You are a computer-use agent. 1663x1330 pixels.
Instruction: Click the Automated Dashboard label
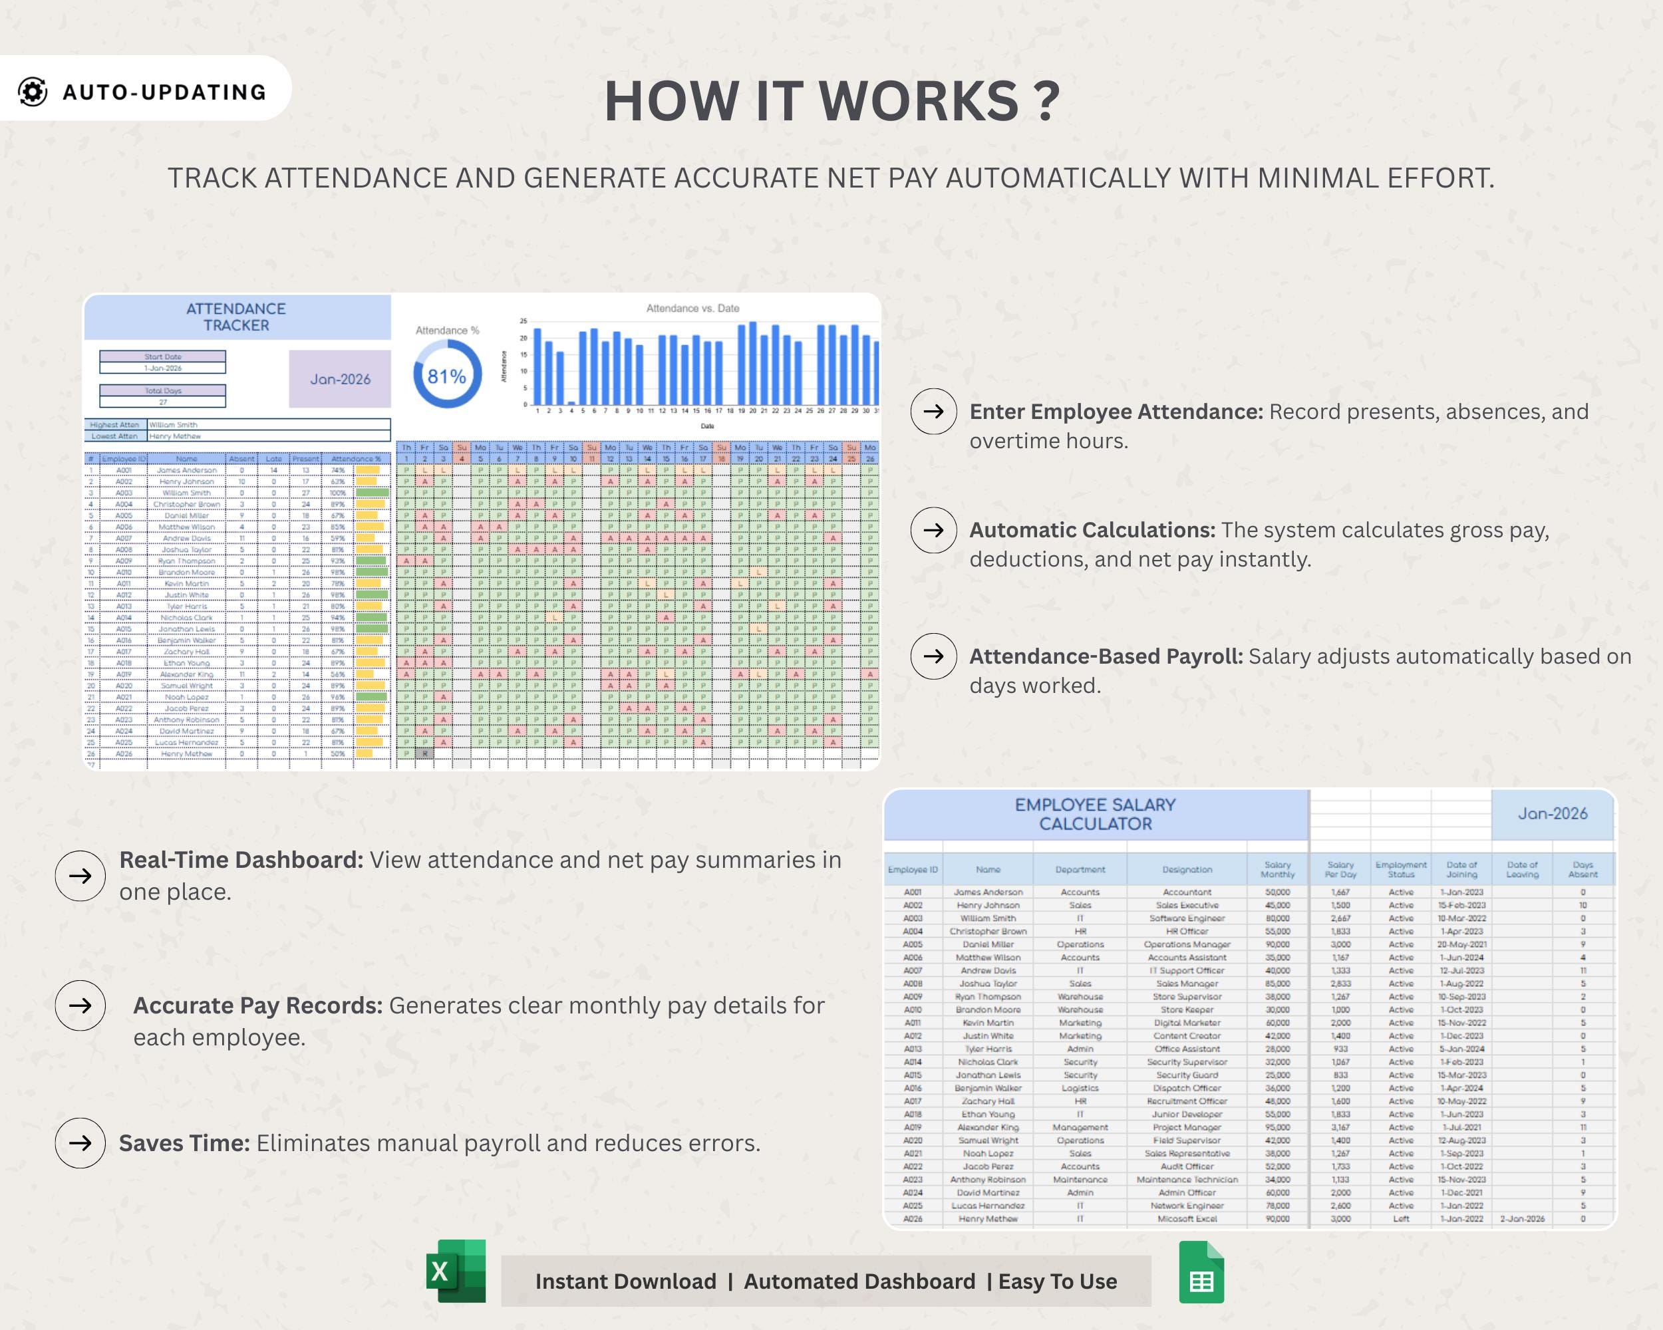click(x=859, y=1281)
